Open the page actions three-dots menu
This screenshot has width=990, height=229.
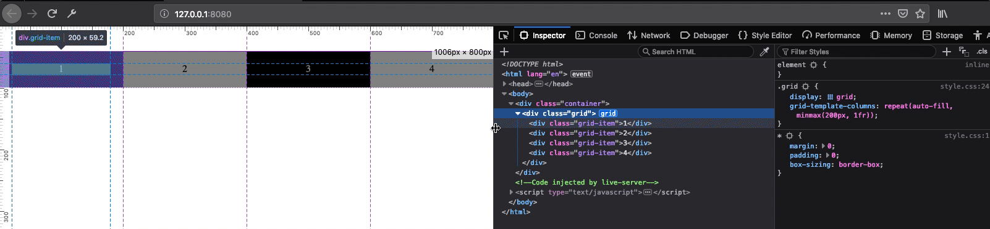click(x=885, y=14)
